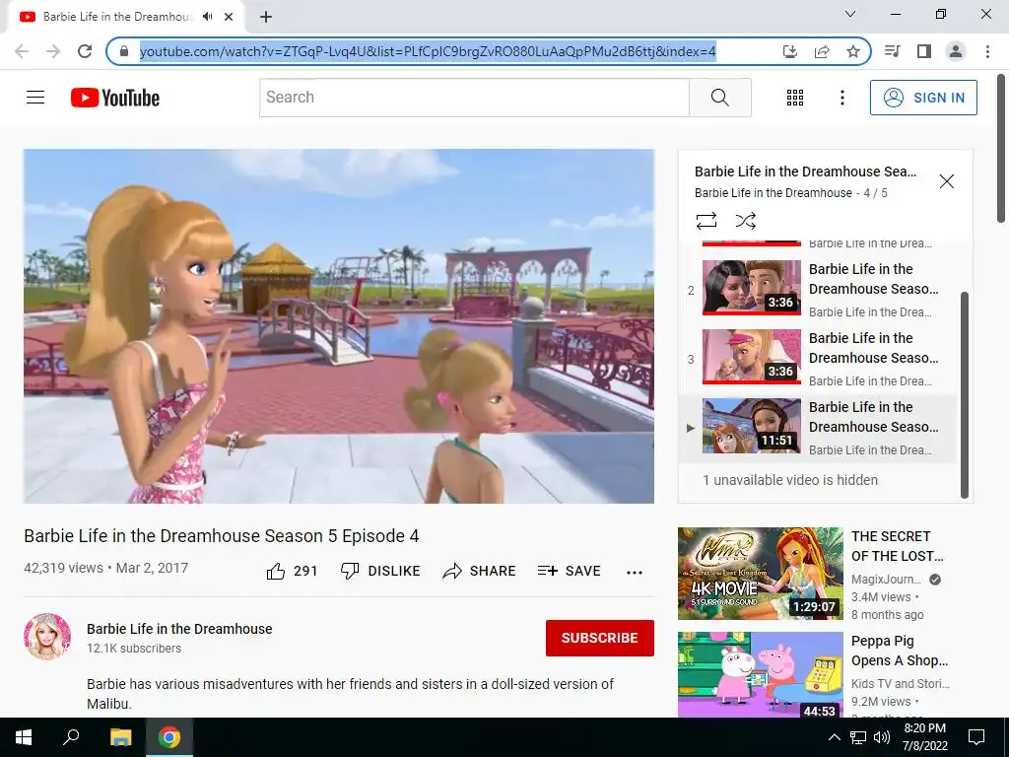The height and width of the screenshot is (757, 1009).
Task: Open network status tray icon
Action: click(858, 737)
